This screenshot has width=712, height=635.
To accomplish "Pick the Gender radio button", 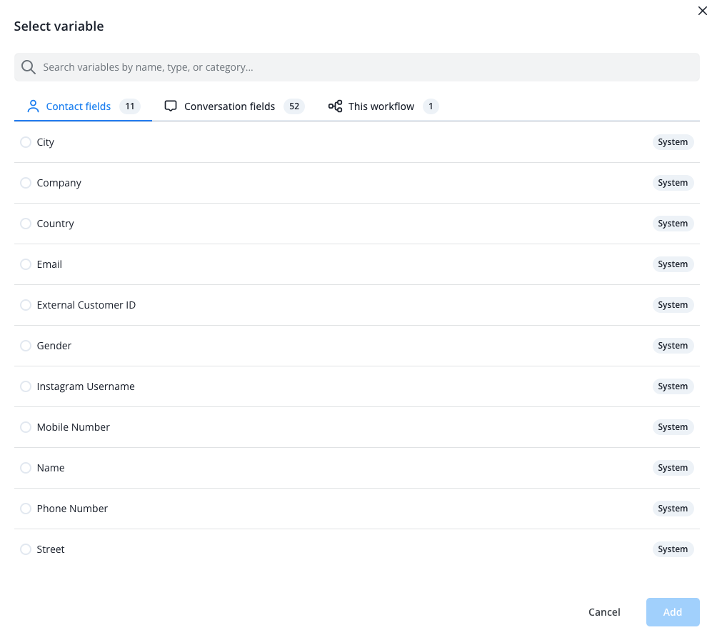I will pos(26,346).
